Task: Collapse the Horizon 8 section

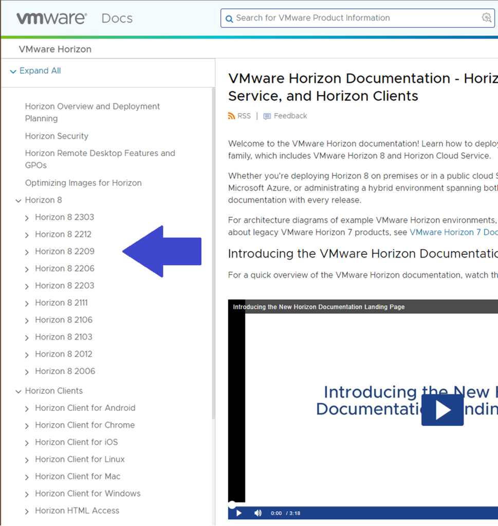Action: tap(19, 201)
